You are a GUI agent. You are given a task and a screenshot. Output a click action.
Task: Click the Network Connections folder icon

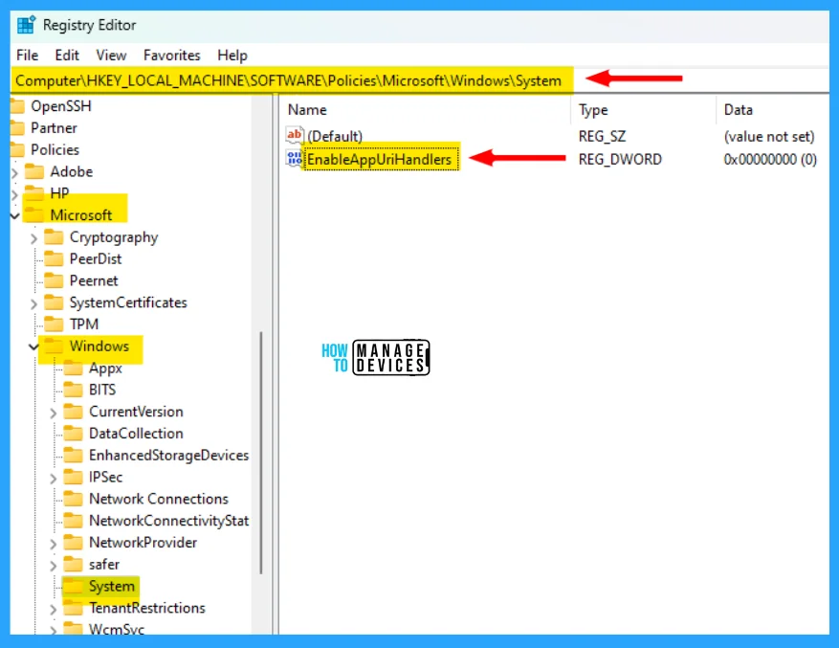coord(74,499)
